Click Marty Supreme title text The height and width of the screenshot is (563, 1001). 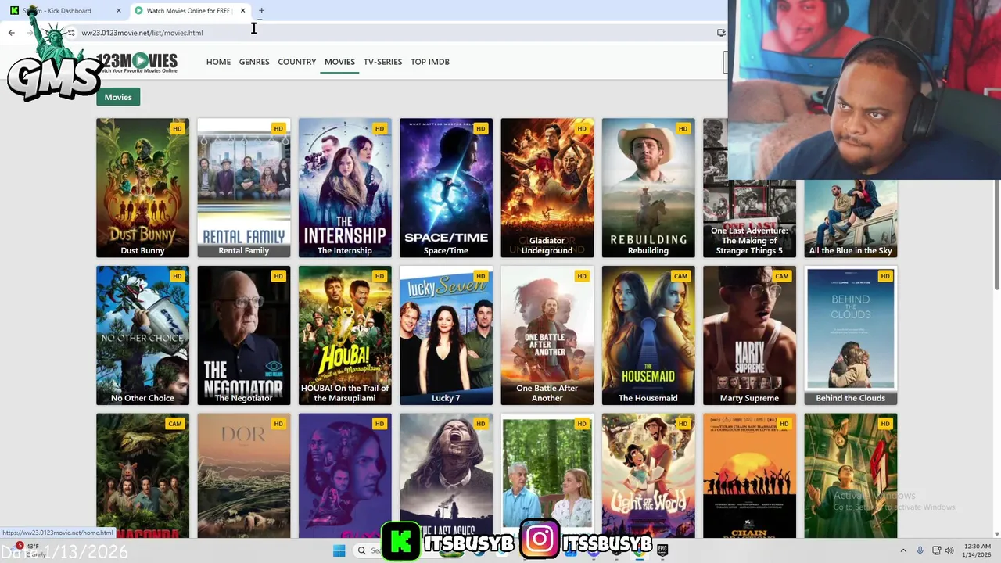click(x=749, y=398)
